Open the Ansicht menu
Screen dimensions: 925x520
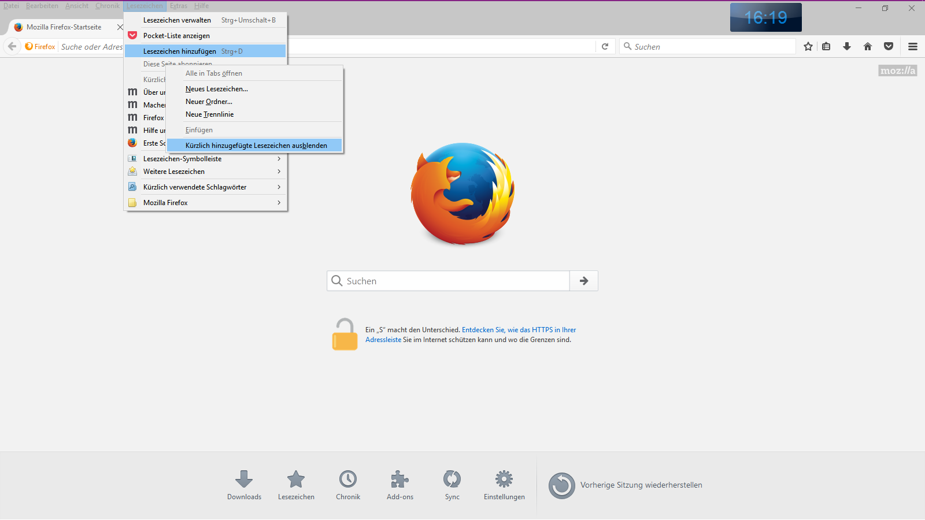click(x=77, y=6)
